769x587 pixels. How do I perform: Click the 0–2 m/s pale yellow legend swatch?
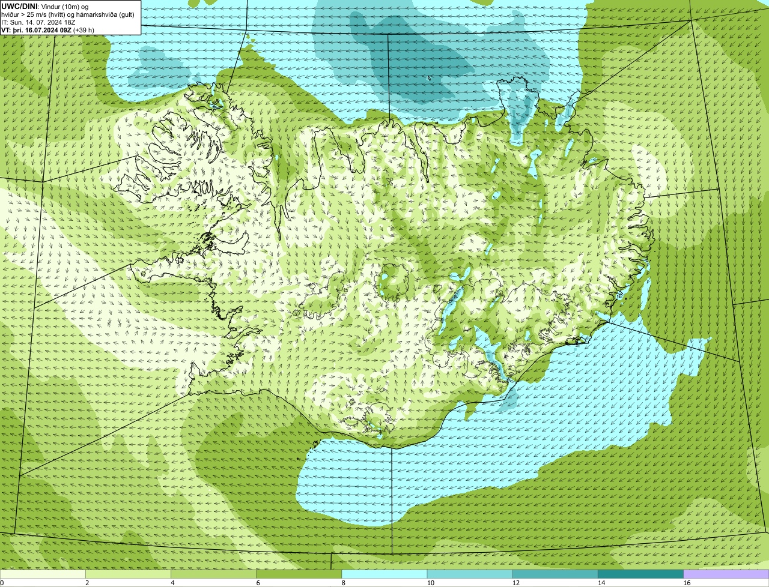pos(43,574)
